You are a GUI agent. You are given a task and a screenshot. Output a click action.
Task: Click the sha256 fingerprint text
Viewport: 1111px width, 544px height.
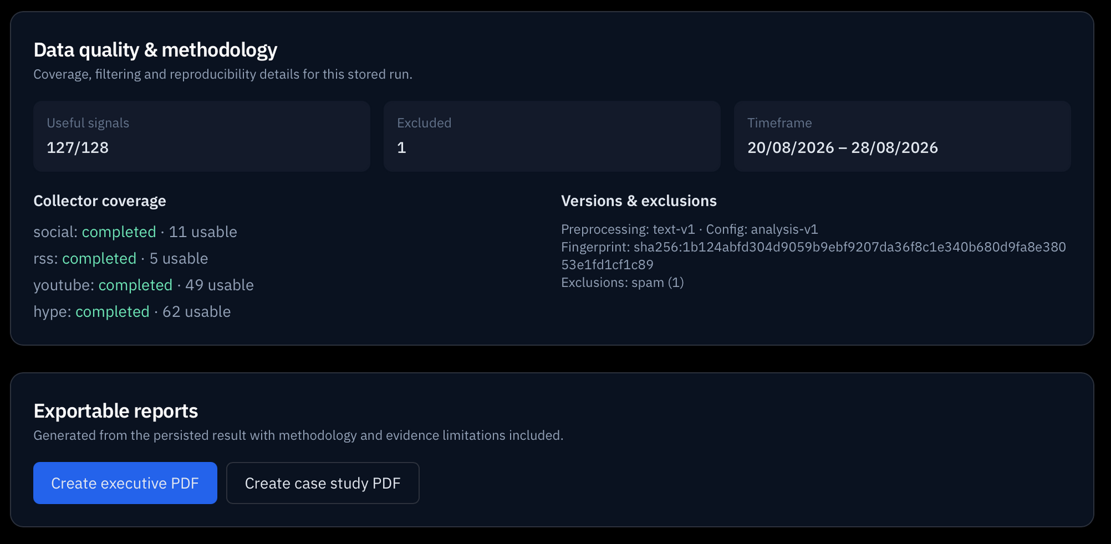[813, 256]
